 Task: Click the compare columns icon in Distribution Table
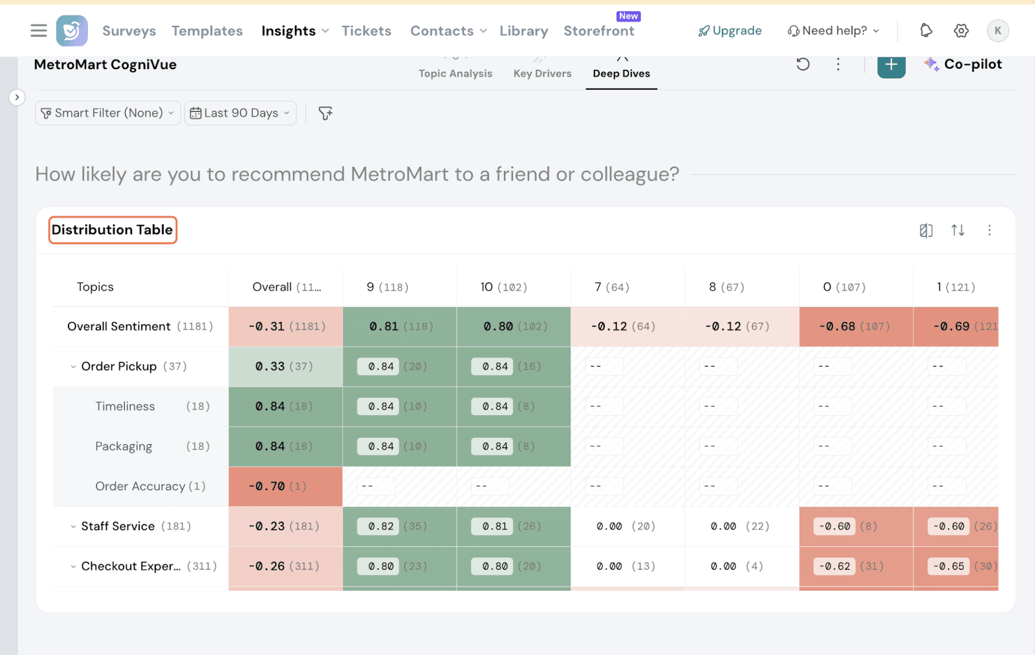(x=926, y=230)
